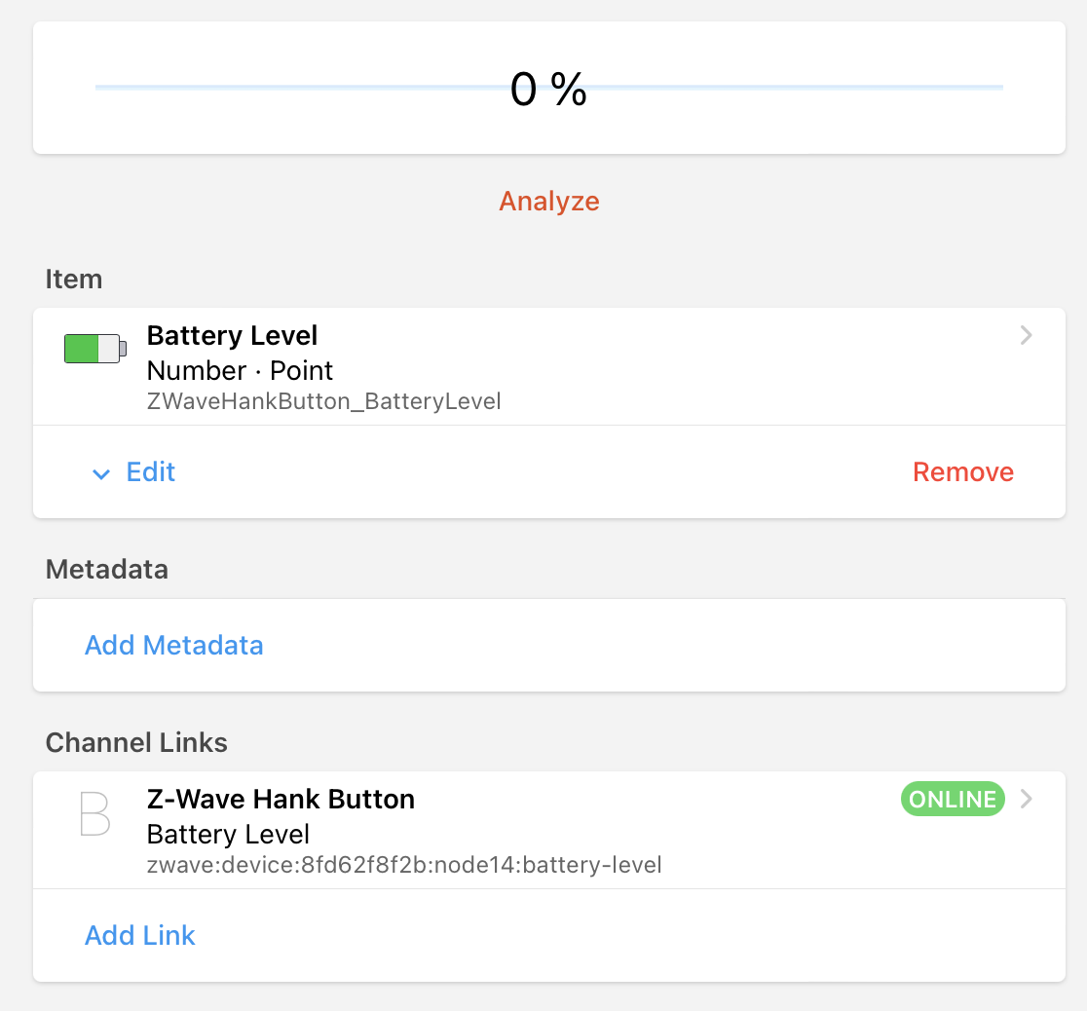Click Edit to edit the item
This screenshot has width=1087, height=1011.
[x=151, y=472]
